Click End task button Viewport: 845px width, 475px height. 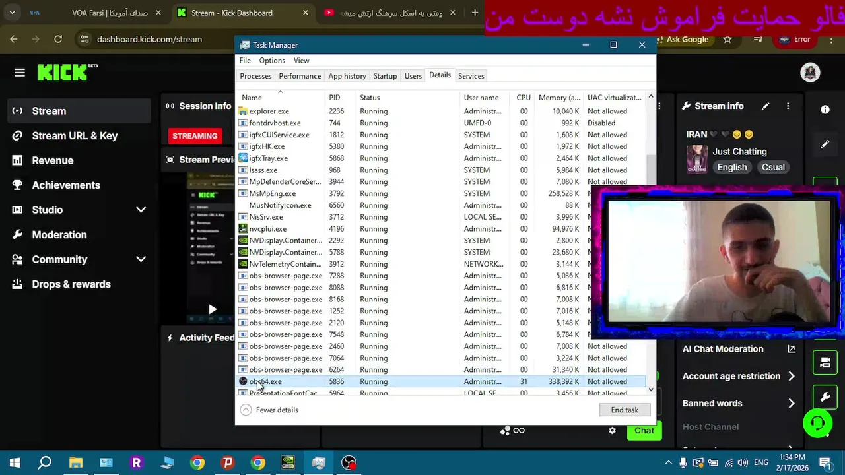(625, 410)
